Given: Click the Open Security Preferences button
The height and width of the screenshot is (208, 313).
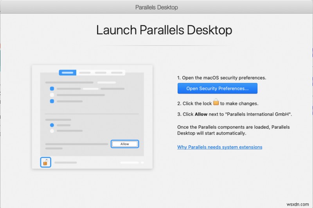Looking at the screenshot, I should pyautogui.click(x=218, y=88).
